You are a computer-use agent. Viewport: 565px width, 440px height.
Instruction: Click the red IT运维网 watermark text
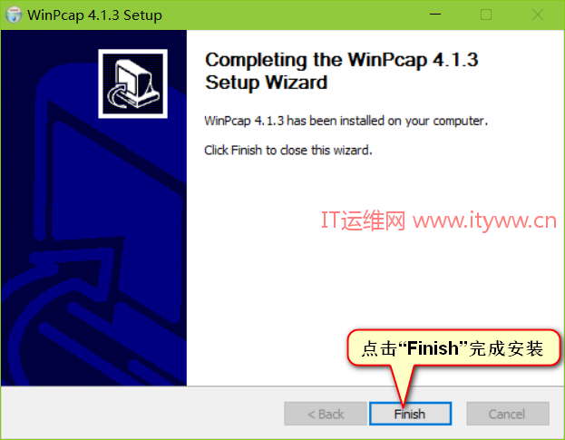(363, 220)
